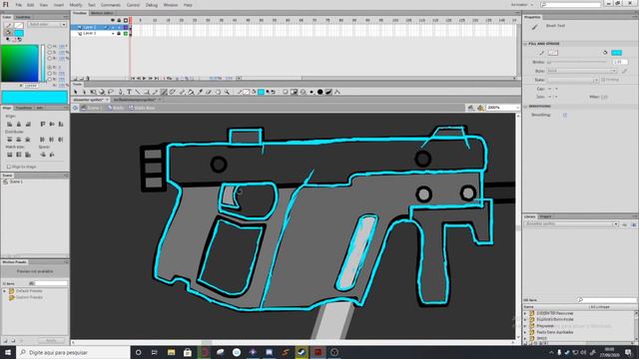Toggle the stroke Hinting checkbox

pyautogui.click(x=603, y=80)
